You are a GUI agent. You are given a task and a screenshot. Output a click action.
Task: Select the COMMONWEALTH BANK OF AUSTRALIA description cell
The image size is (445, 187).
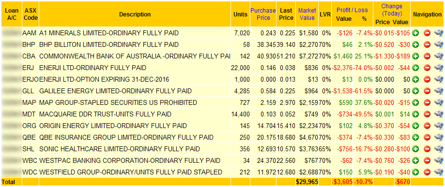pos(135,56)
